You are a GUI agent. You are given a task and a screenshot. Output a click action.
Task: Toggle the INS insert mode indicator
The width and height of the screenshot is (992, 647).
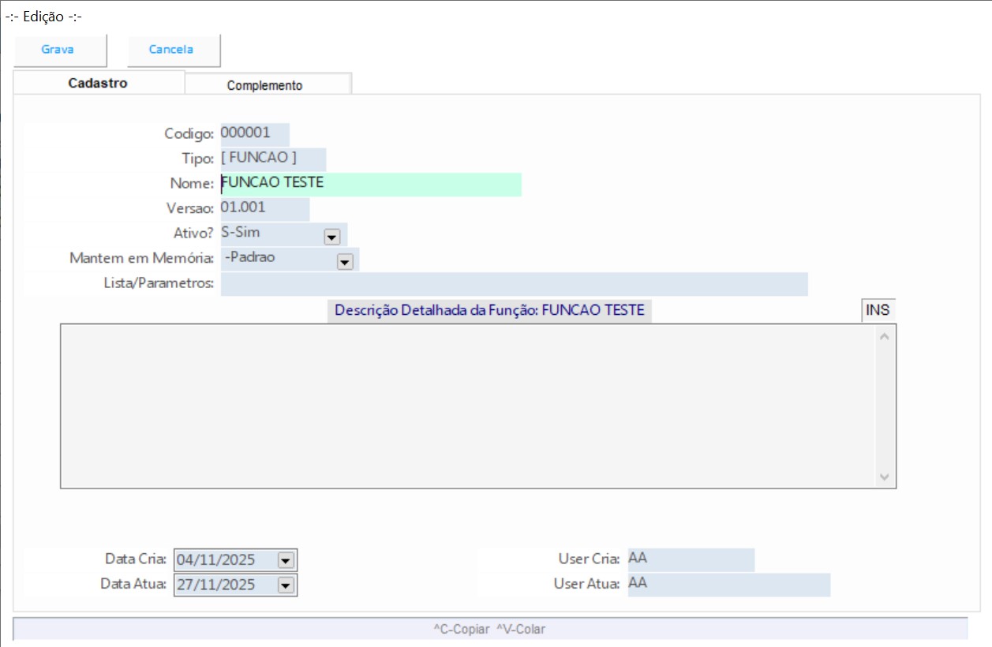point(878,310)
